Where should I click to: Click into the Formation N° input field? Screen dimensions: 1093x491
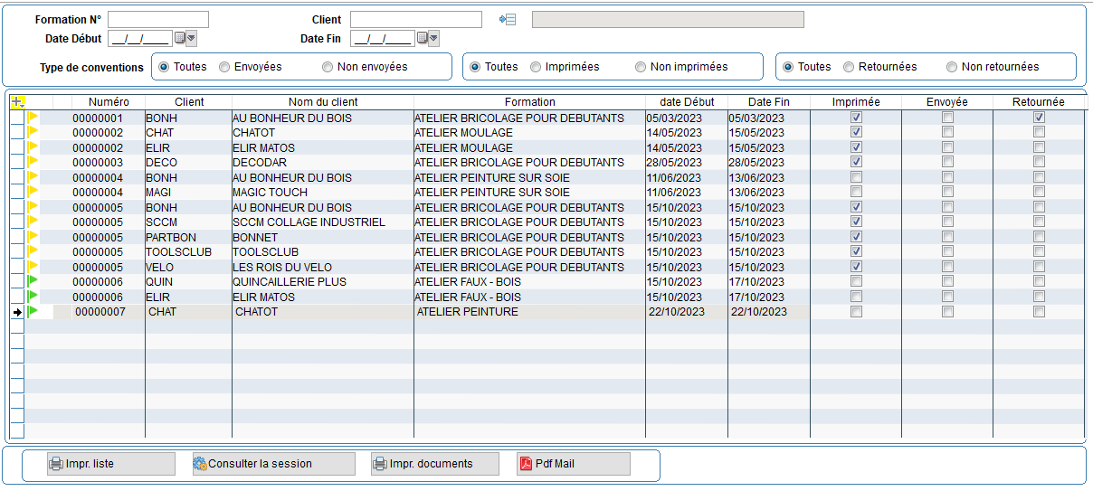click(x=158, y=20)
